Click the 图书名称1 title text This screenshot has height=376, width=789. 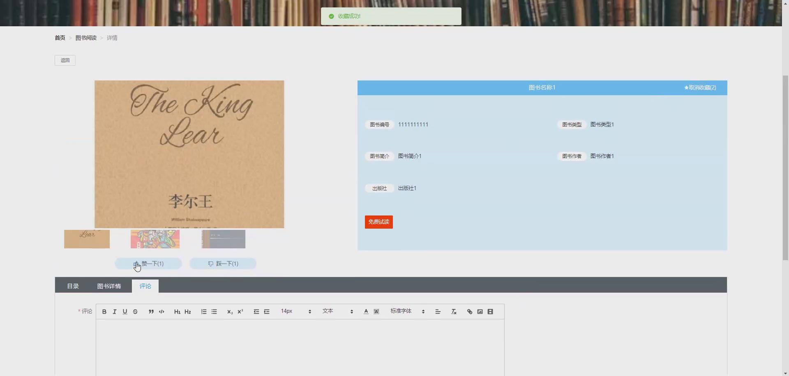[542, 87]
